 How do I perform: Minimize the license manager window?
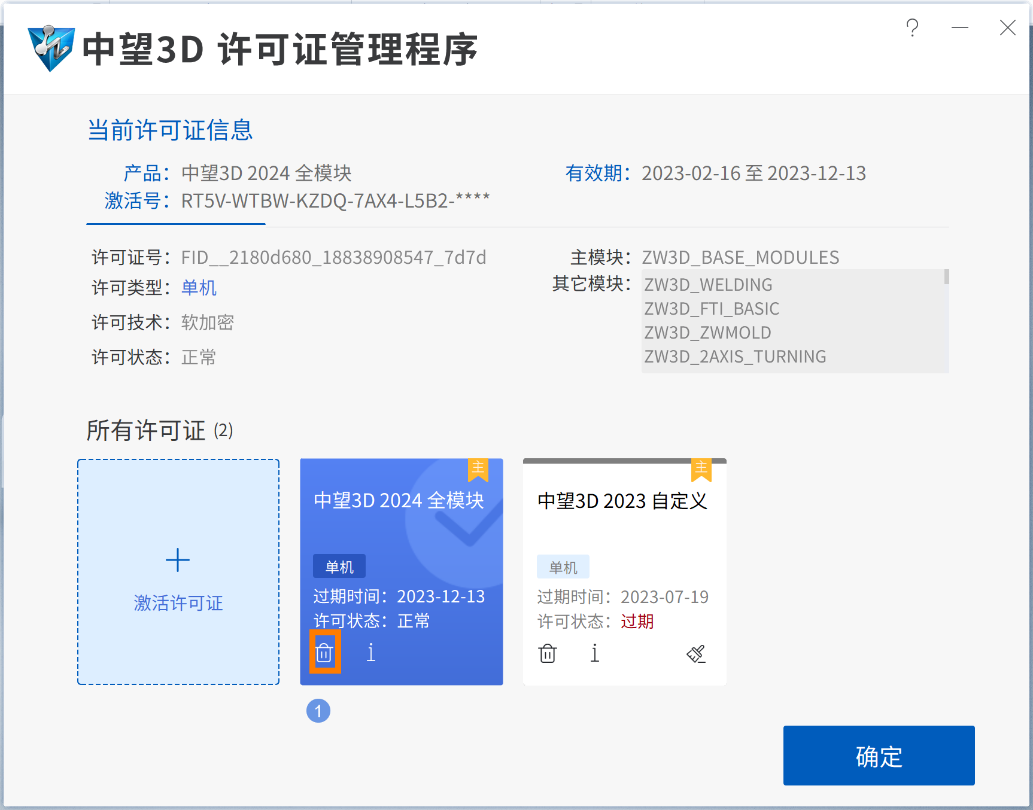(x=960, y=28)
